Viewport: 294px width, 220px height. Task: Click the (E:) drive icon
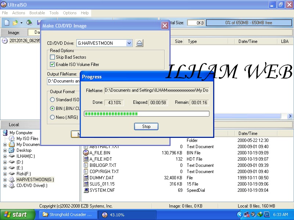click(12, 168)
